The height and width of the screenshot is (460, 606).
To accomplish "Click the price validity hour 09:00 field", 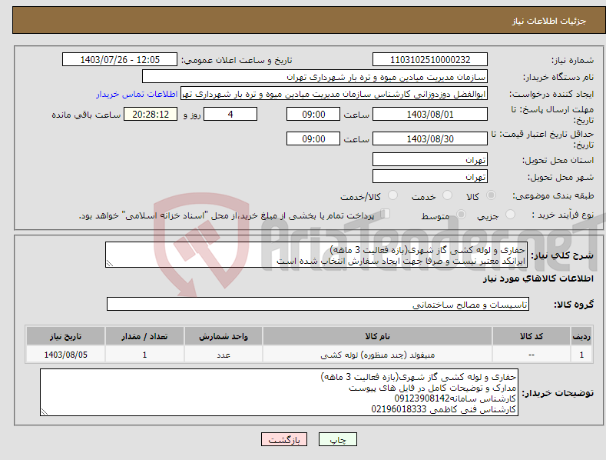I will pyautogui.click(x=313, y=138).
